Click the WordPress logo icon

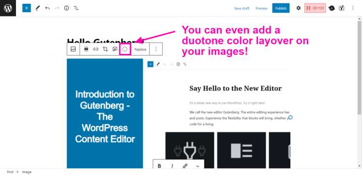(x=8, y=8)
